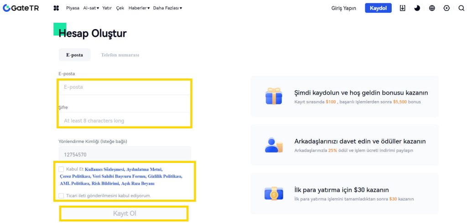Open the Piyasa menu item
Viewport: 467px width, 223px height.
73,8
